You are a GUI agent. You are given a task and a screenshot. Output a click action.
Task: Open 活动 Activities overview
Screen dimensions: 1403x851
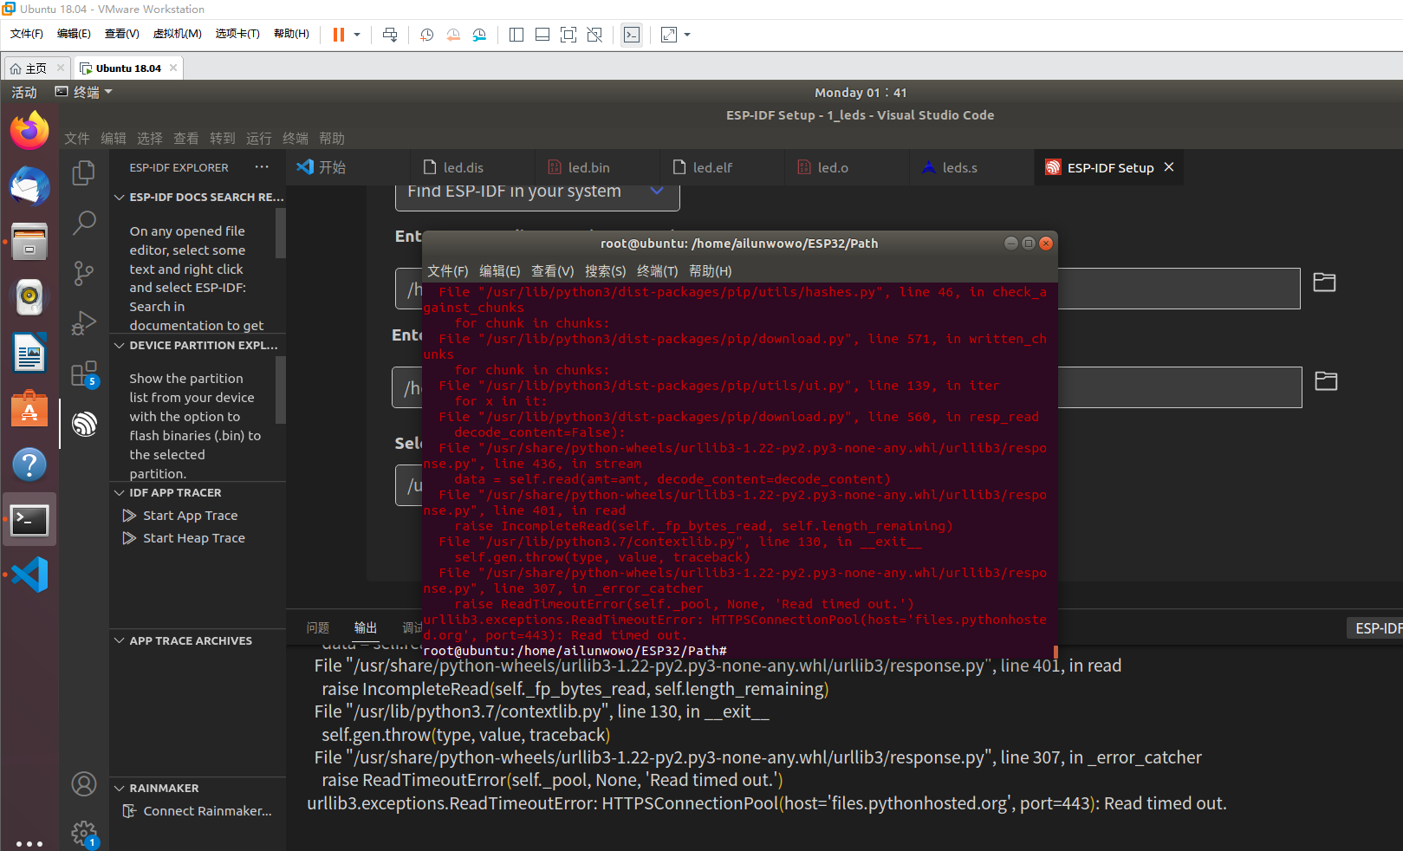click(24, 92)
